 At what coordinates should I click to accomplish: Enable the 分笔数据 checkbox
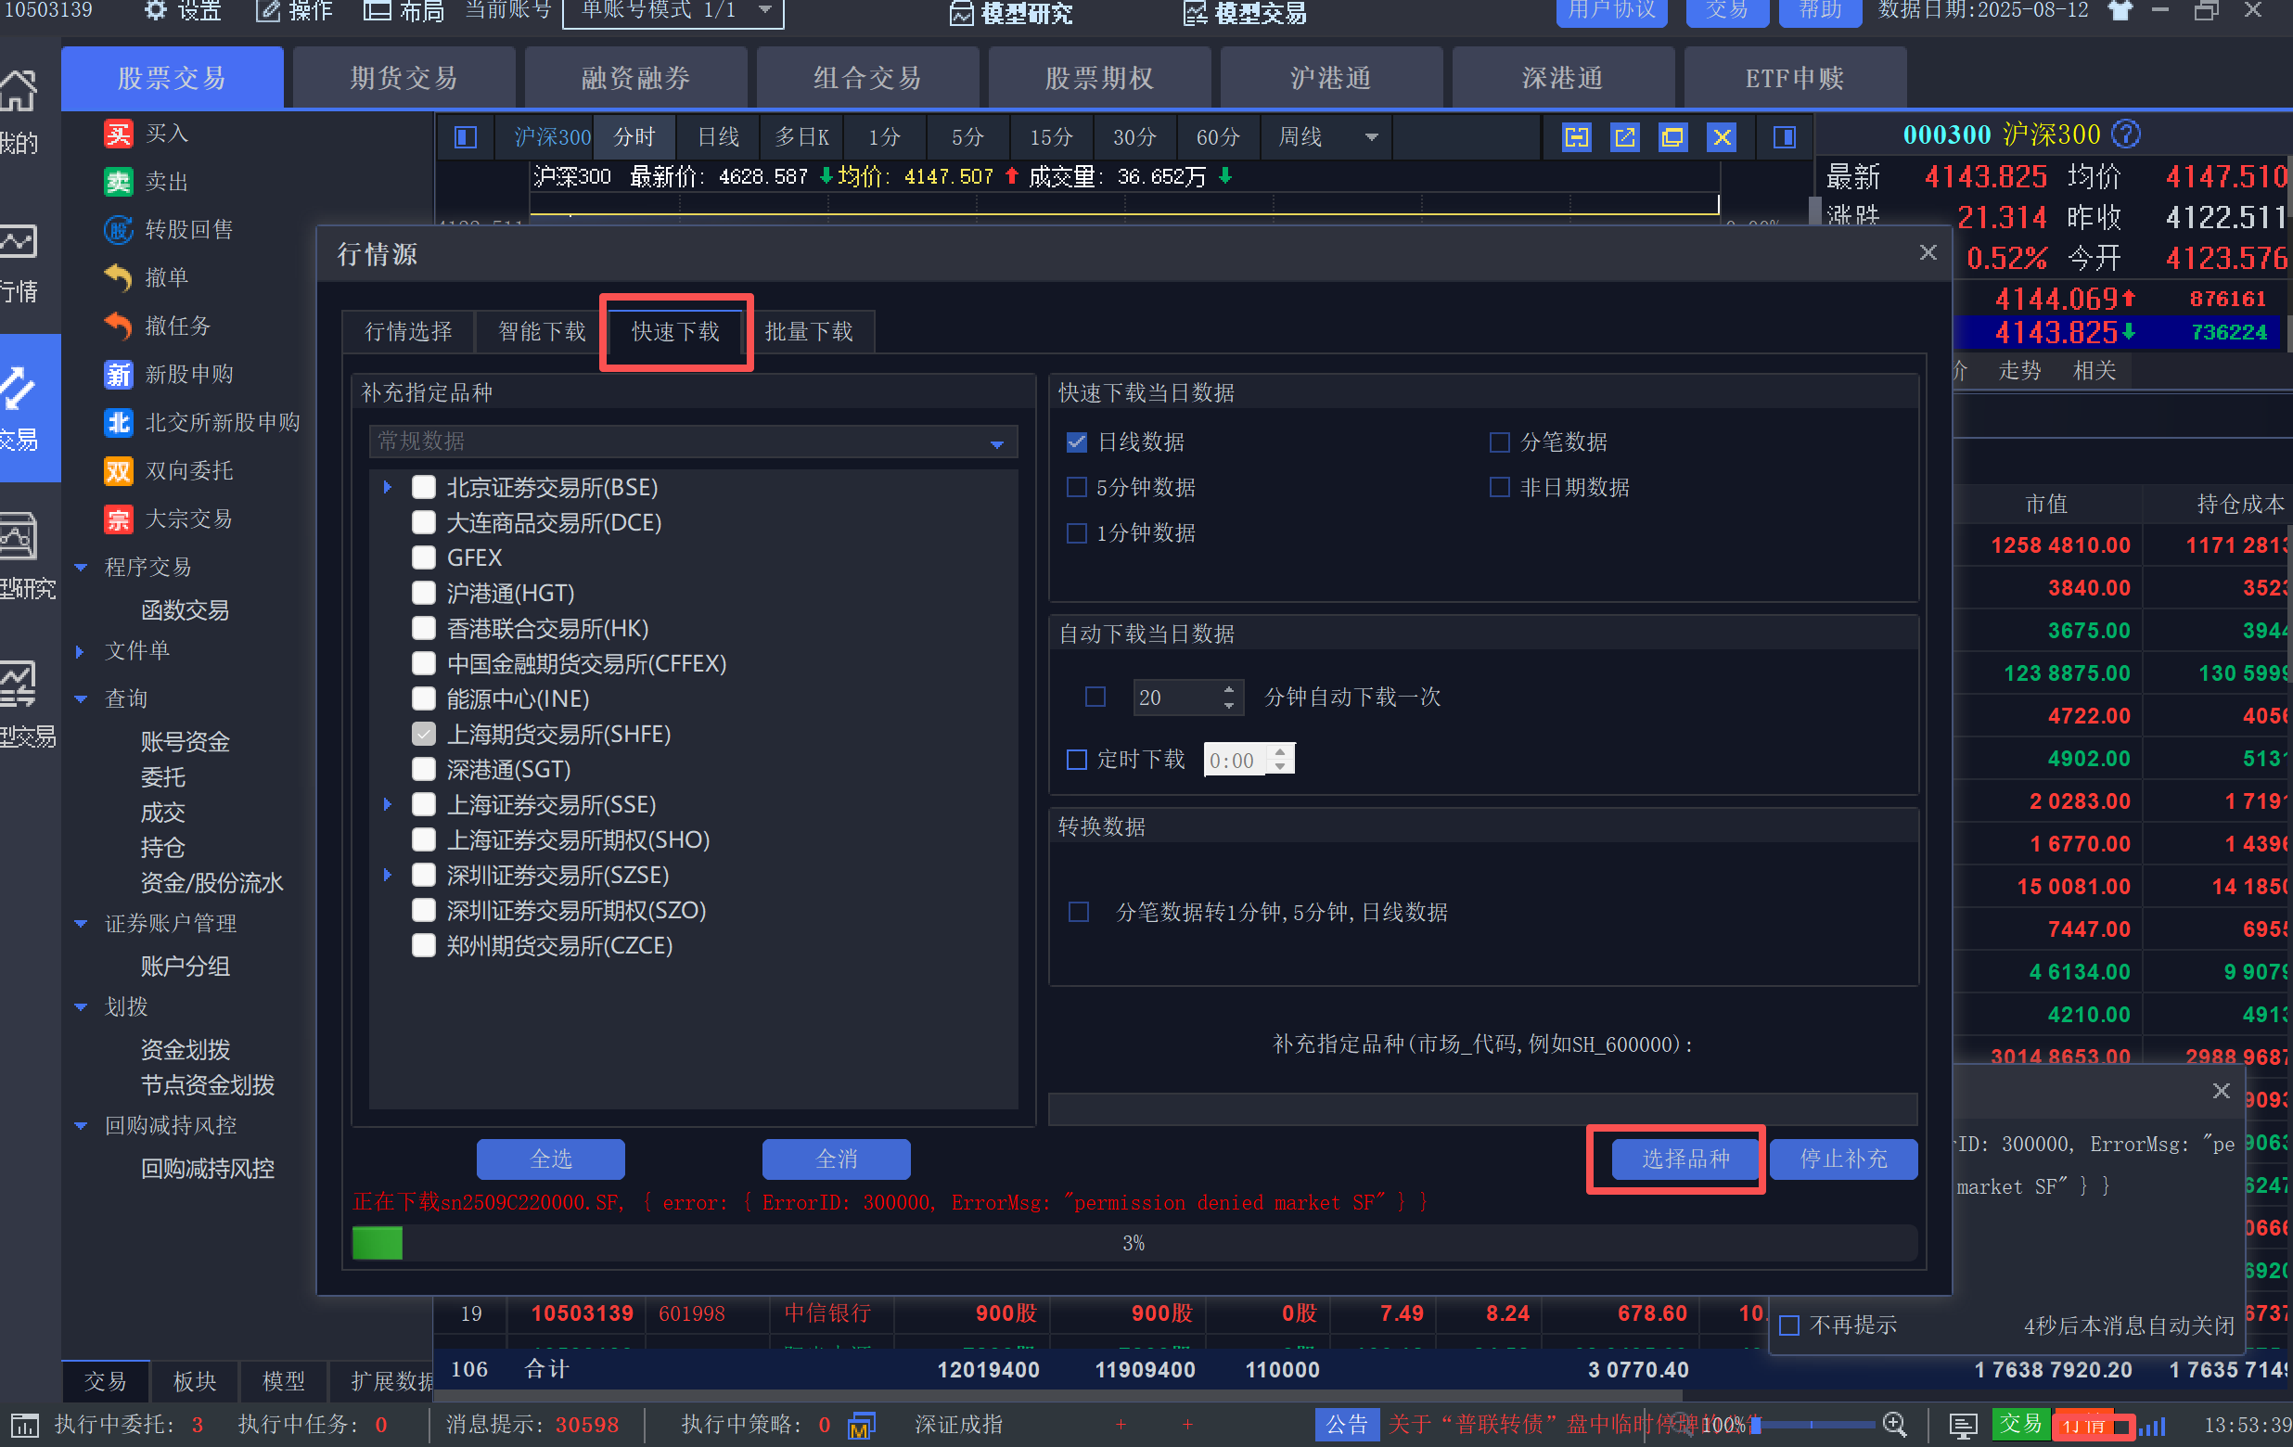pos(1499,442)
